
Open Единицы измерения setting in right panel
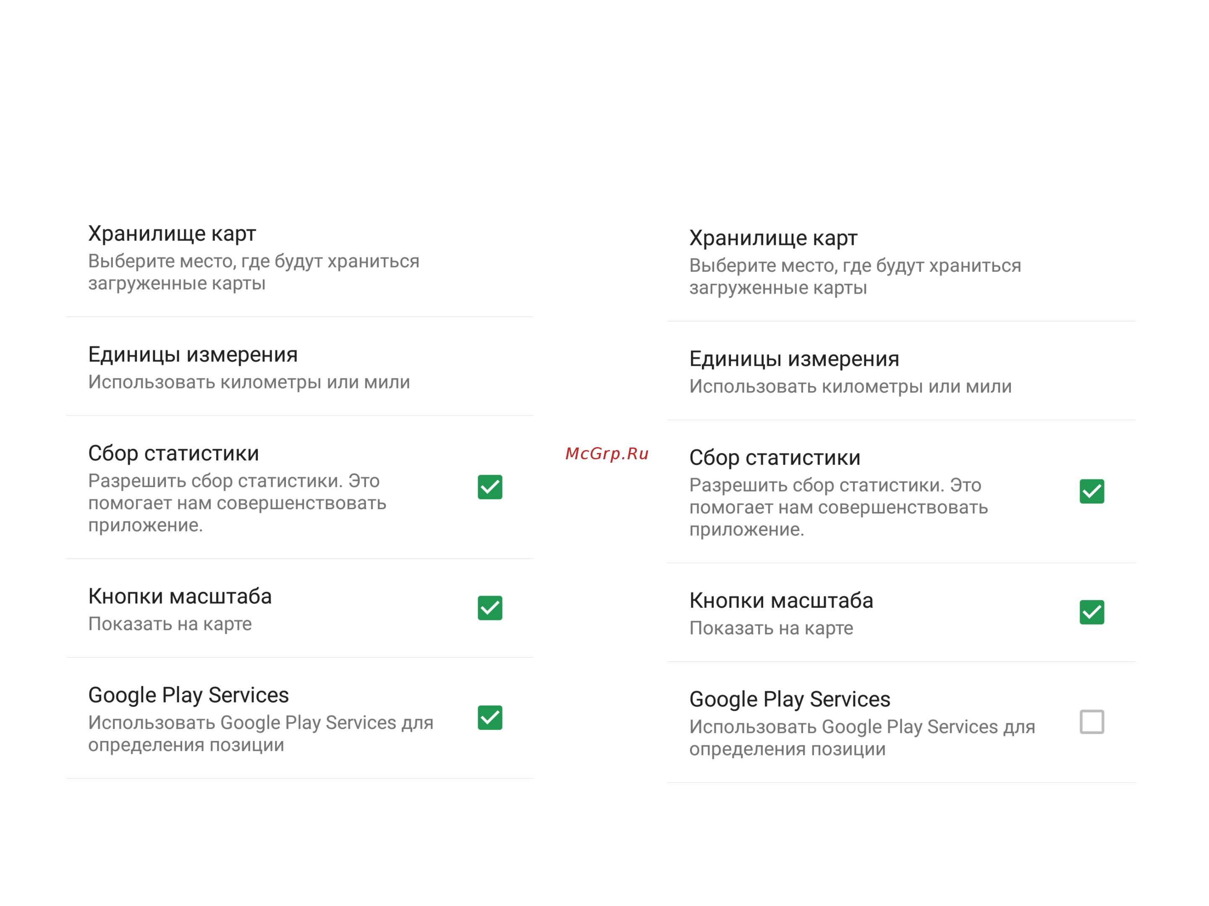click(x=901, y=371)
